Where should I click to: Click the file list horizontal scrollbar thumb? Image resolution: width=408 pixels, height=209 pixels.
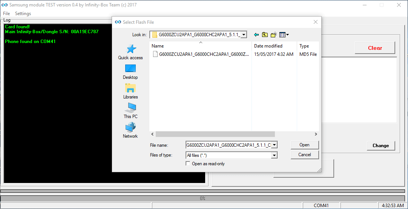pos(215,134)
